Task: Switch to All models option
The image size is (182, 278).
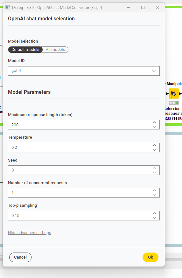Action: tap(55, 50)
